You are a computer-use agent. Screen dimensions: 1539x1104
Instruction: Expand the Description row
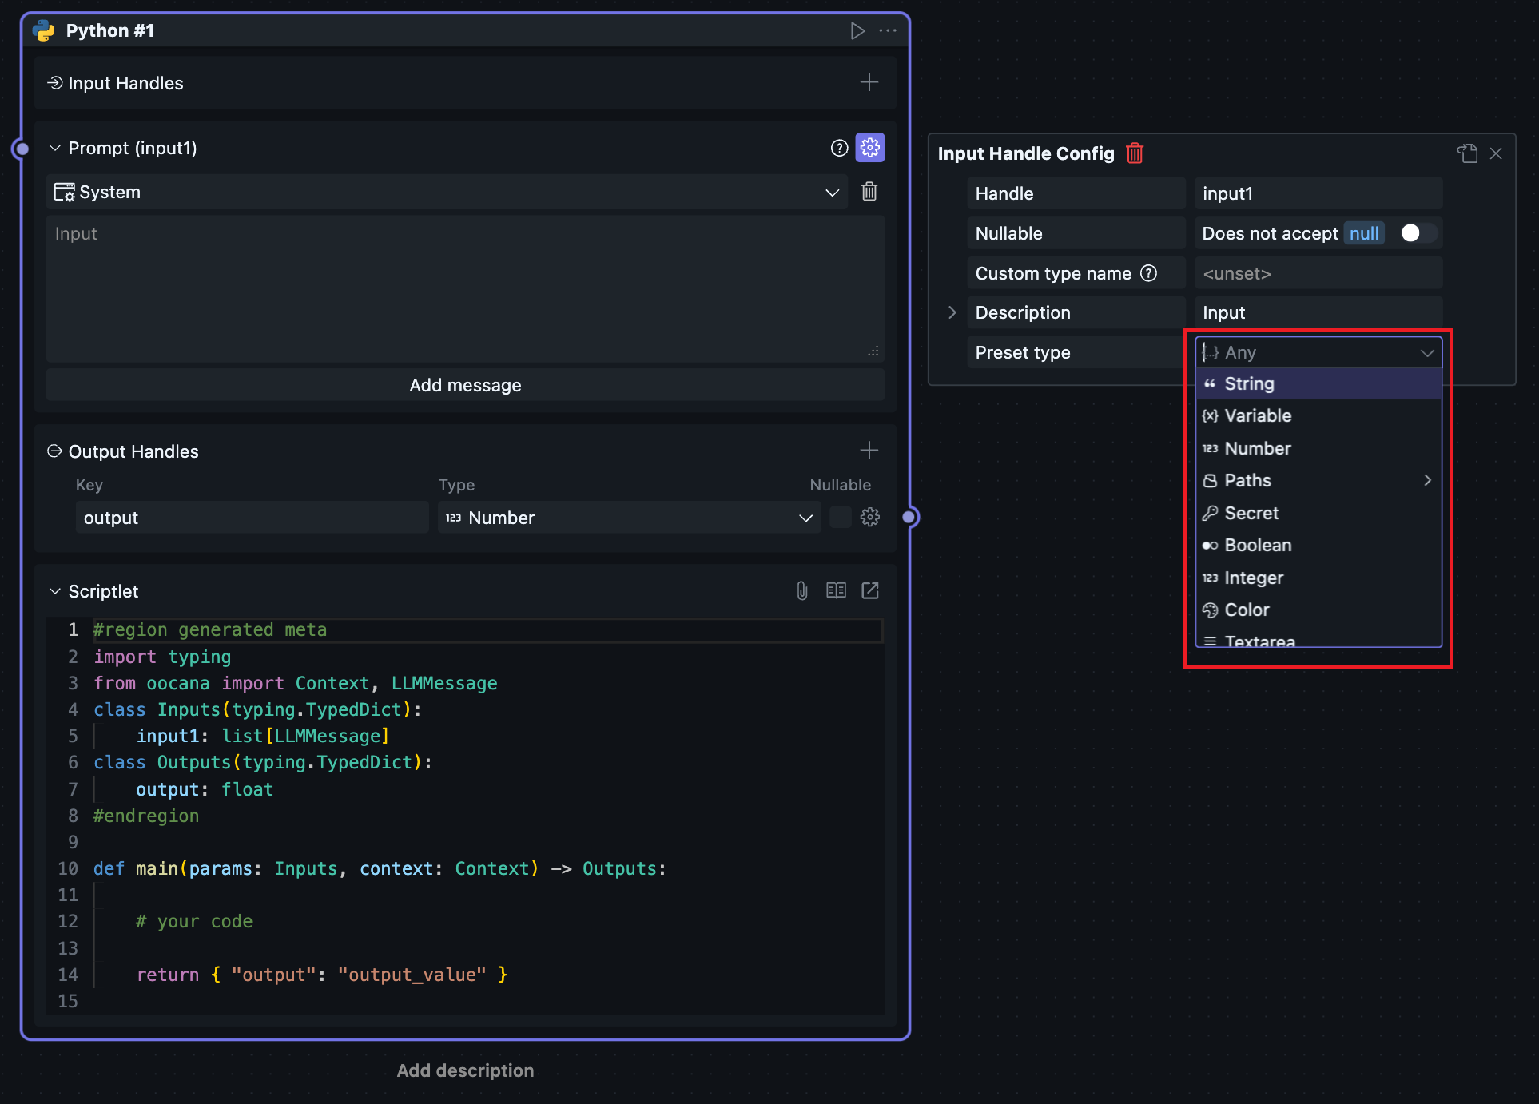pos(952,312)
